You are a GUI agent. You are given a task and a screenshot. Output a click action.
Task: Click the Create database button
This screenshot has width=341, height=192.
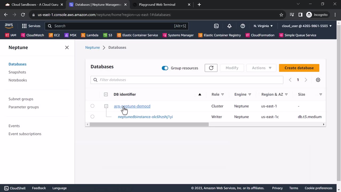point(299,68)
